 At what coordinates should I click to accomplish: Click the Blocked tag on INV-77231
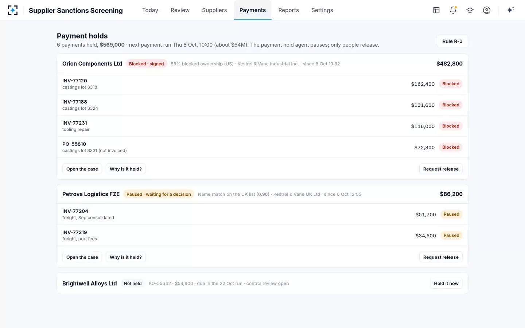tap(451, 126)
